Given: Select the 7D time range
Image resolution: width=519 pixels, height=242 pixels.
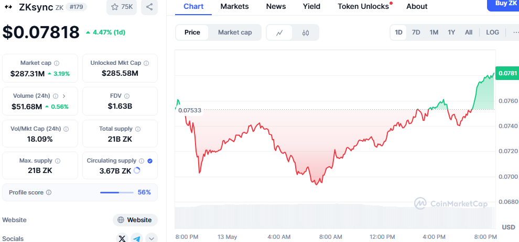Looking at the screenshot, I should click(416, 32).
